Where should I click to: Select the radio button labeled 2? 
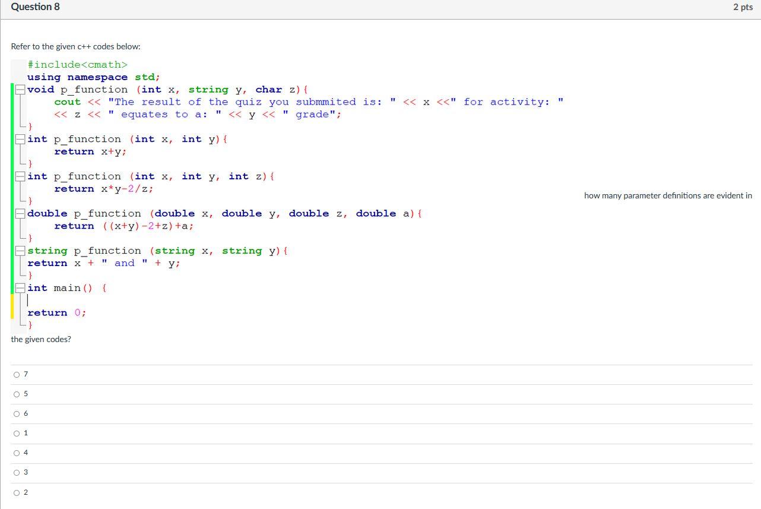pos(17,492)
